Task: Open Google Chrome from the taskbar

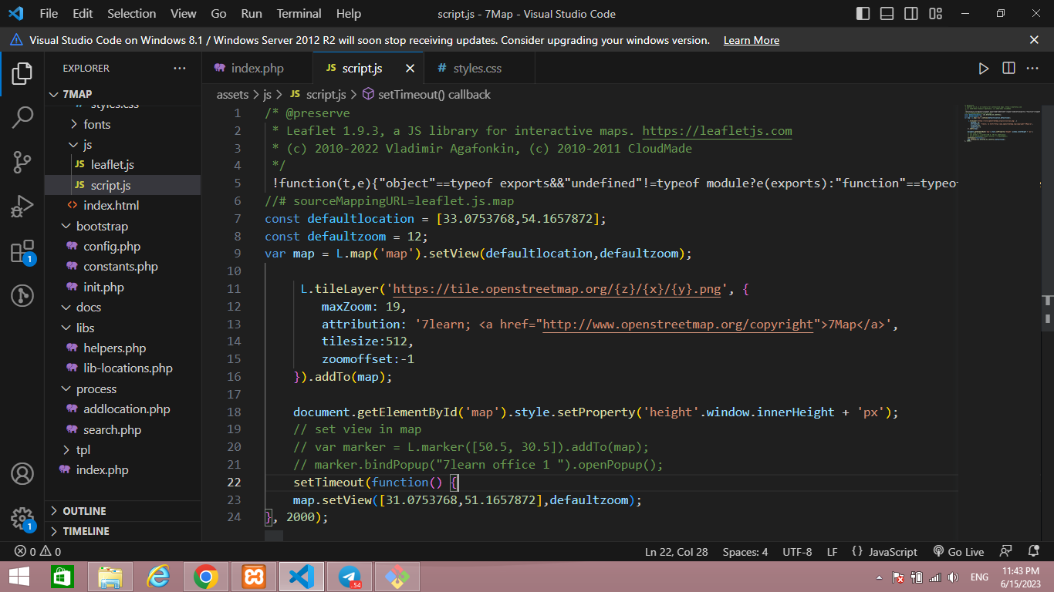Action: pos(205,577)
